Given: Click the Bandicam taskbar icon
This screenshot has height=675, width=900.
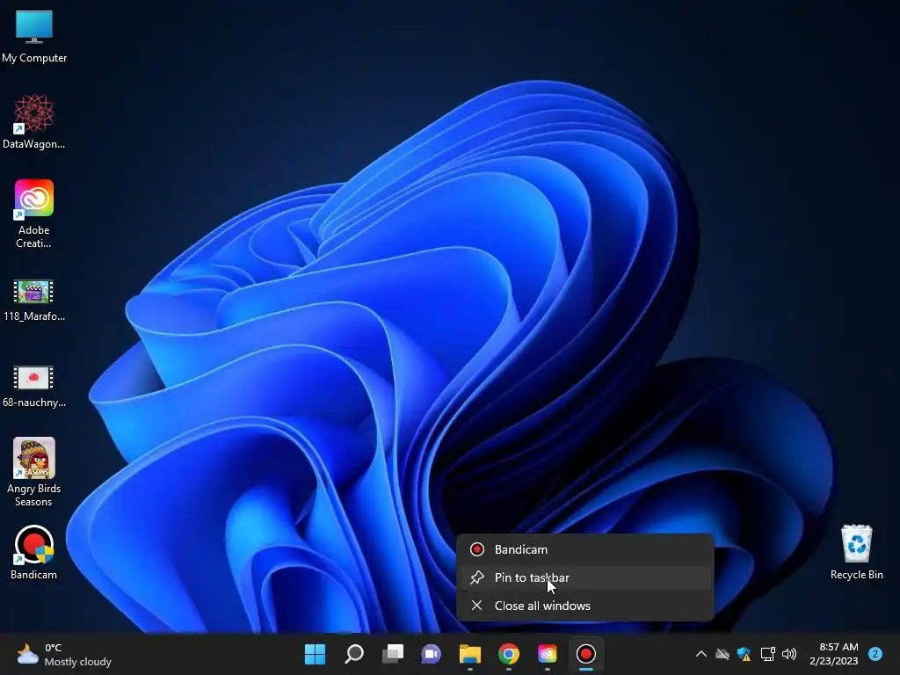Looking at the screenshot, I should pyautogui.click(x=586, y=654).
